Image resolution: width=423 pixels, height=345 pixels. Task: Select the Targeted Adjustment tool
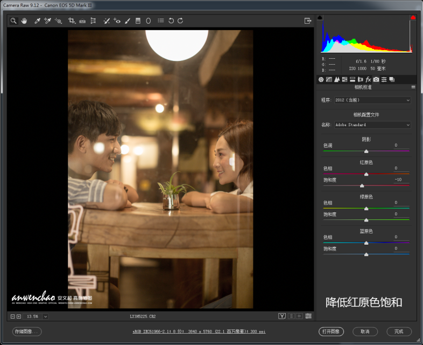click(58, 21)
